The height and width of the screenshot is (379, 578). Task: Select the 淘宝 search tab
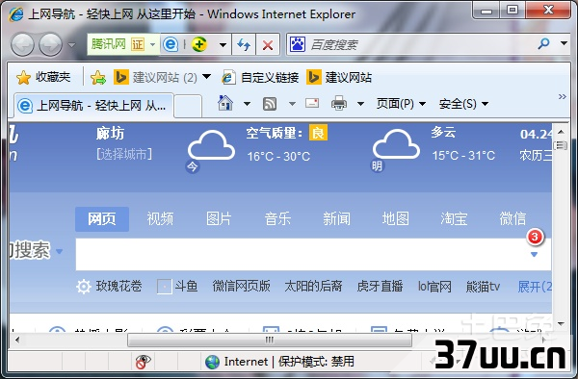(x=454, y=219)
